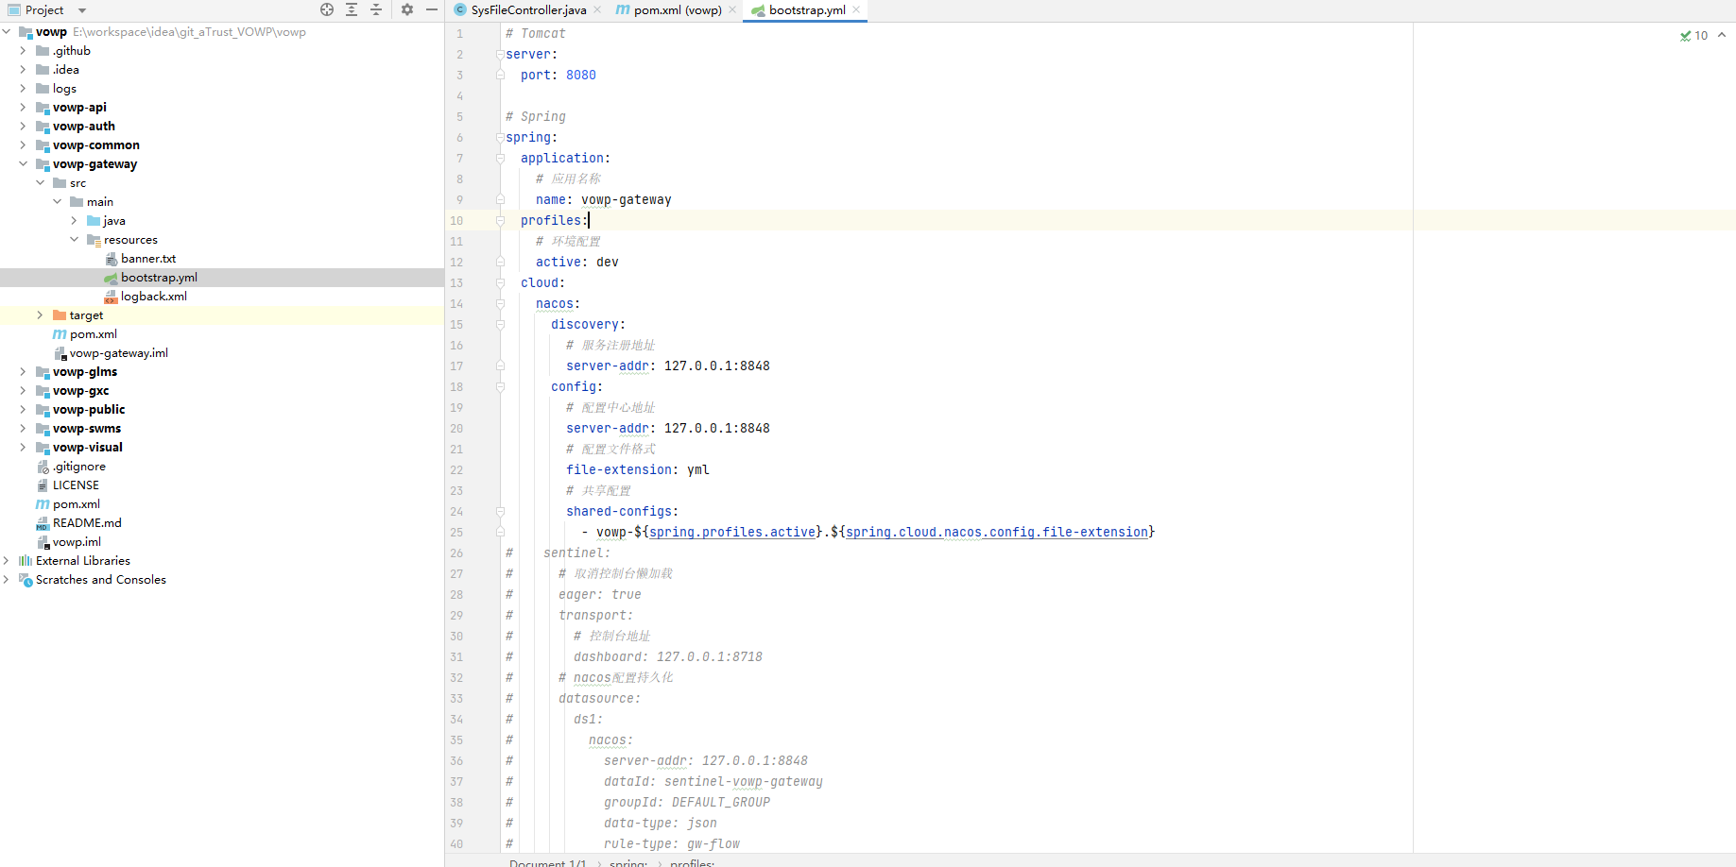The height and width of the screenshot is (867, 1736).
Task: Select the bootstrap.yml editor tab
Action: (x=807, y=10)
